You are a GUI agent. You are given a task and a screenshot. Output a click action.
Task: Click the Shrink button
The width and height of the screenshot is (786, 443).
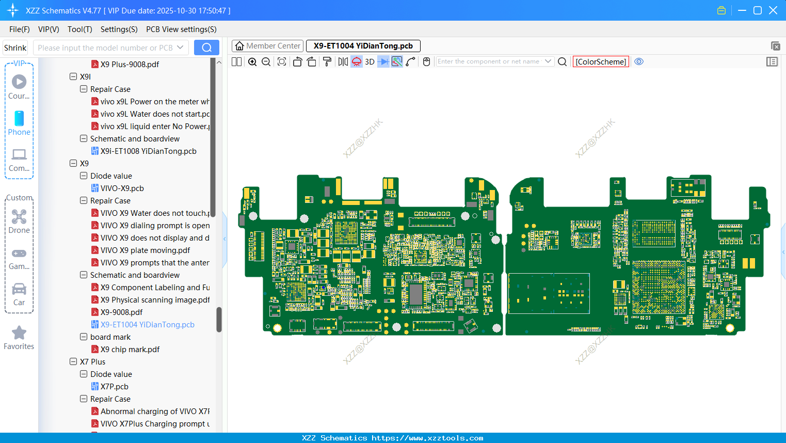pyautogui.click(x=15, y=48)
